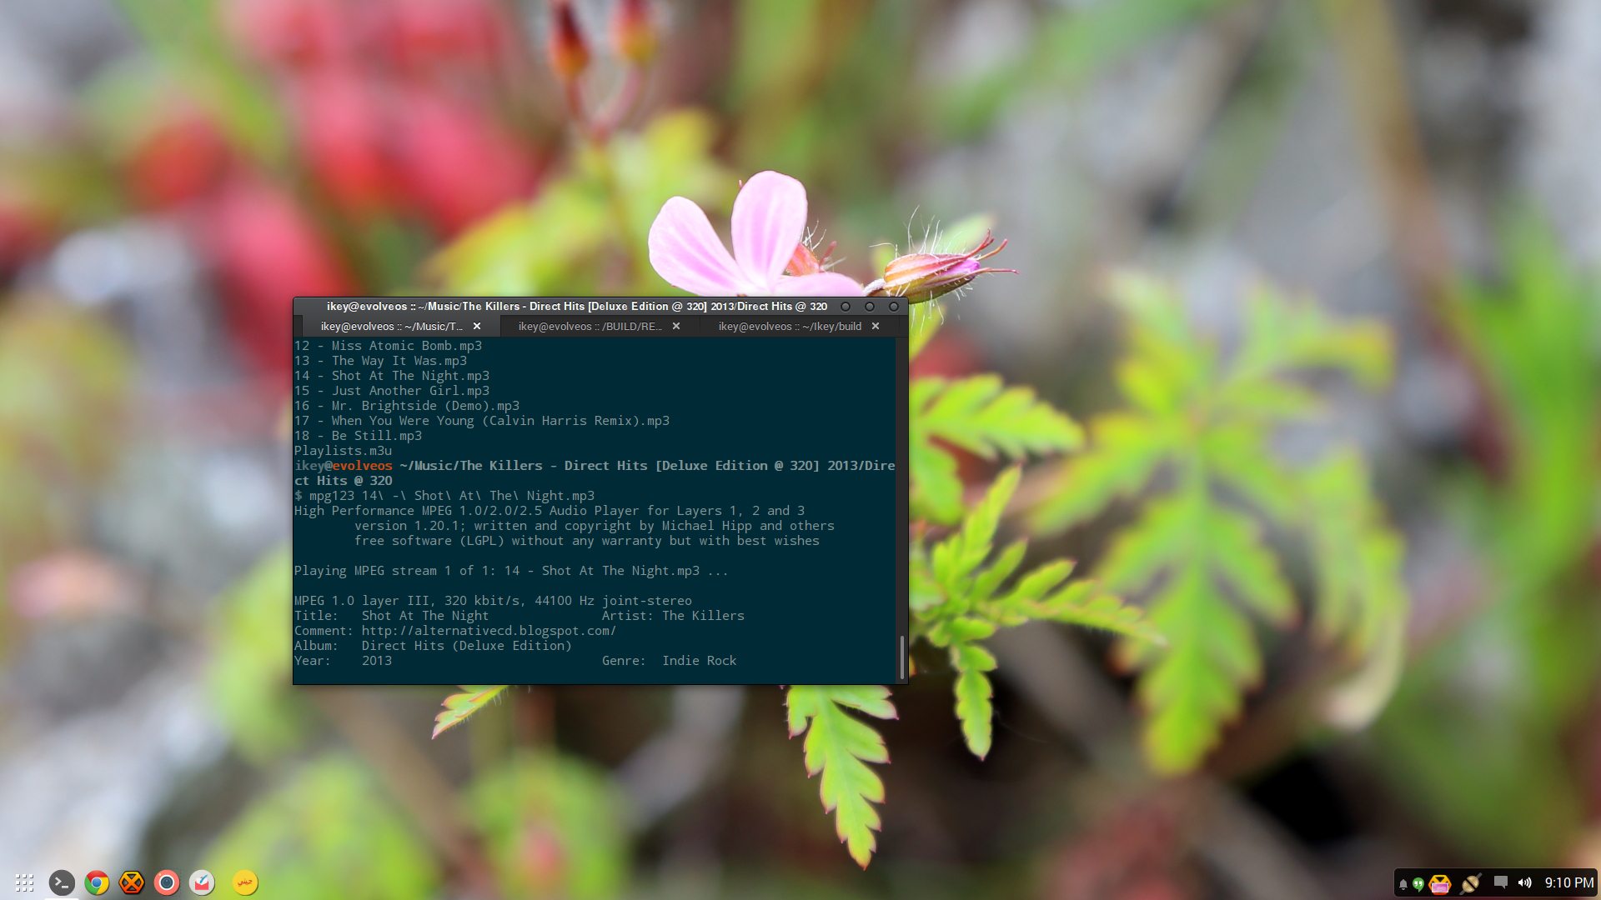Image resolution: width=1601 pixels, height=900 pixels.
Task: Close the terminal window
Action: tap(894, 307)
